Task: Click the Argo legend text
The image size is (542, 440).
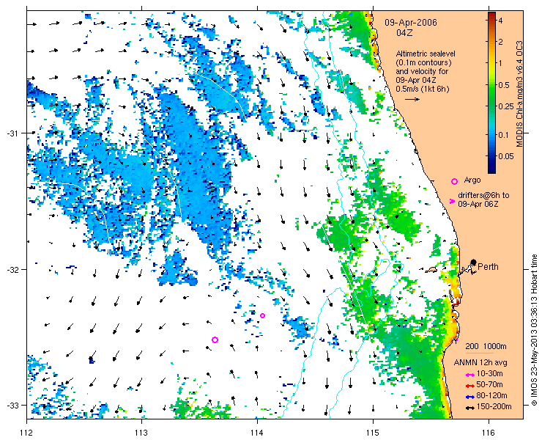Action: click(472, 180)
